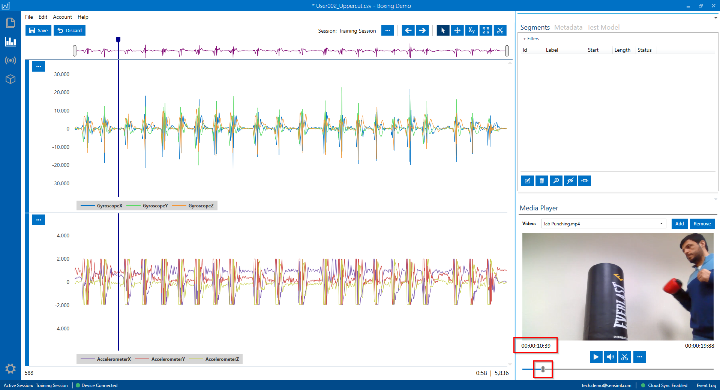Play the Jab Punching video

[596, 357]
